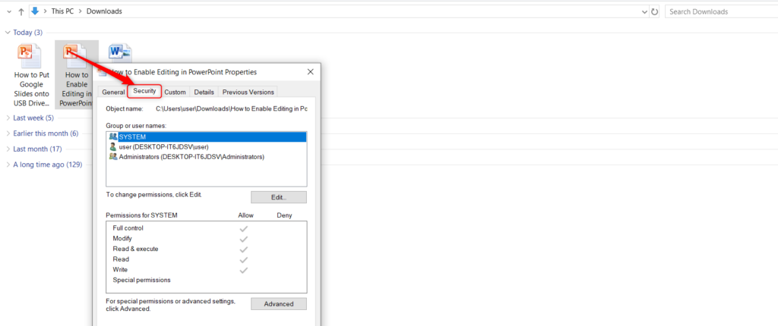
Task: Select the Word document file icon
Action: click(x=120, y=53)
